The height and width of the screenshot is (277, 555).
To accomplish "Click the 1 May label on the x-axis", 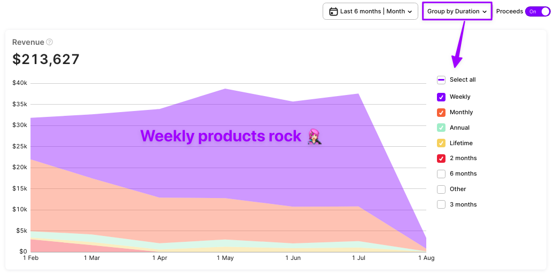I will 225,258.
